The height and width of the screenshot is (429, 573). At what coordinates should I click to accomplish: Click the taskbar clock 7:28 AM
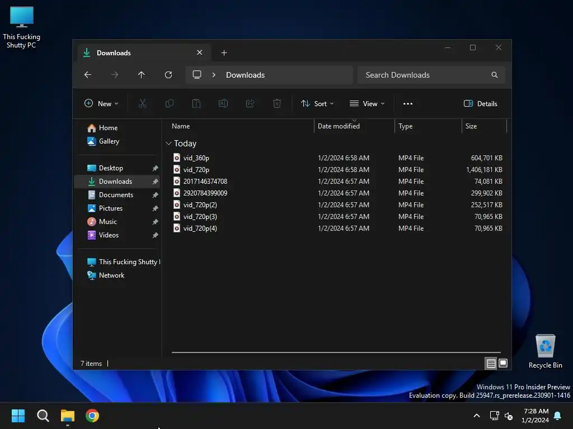coord(536,411)
